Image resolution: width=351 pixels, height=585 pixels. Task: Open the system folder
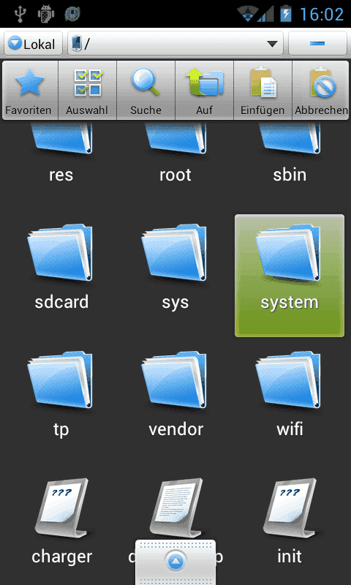pos(290,276)
